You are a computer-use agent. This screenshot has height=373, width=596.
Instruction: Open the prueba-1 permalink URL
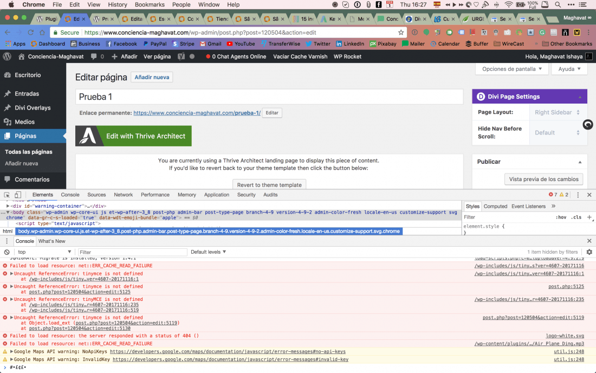pyautogui.click(x=197, y=113)
